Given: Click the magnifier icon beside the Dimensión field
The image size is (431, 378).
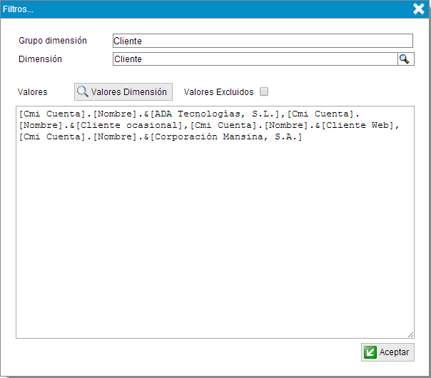Looking at the screenshot, I should point(405,59).
